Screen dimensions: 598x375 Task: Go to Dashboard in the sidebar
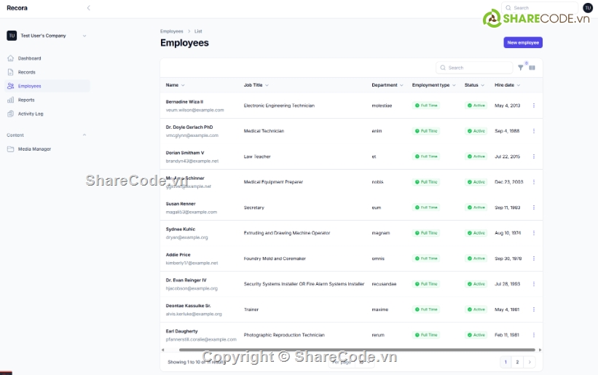[x=29, y=58]
